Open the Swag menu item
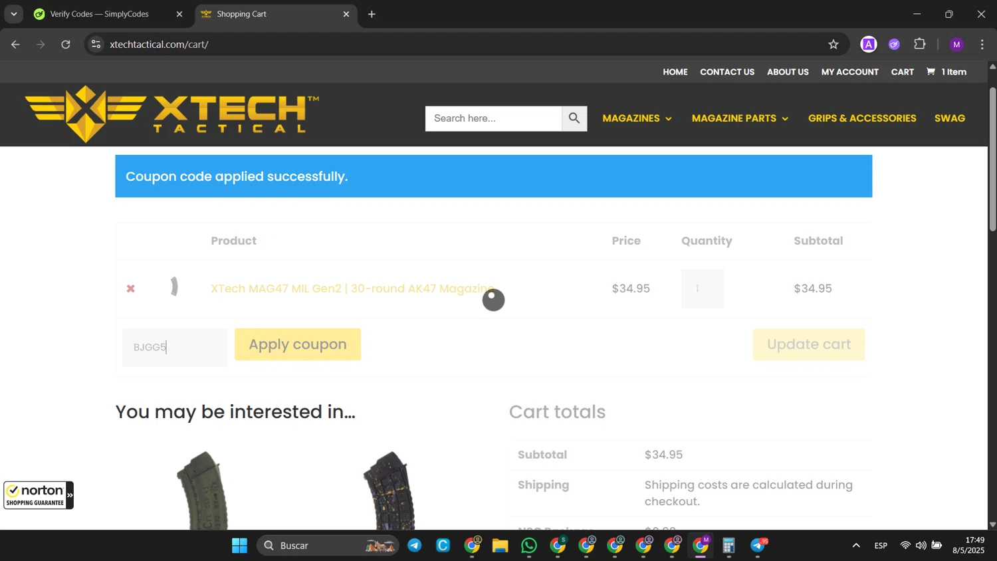Image resolution: width=997 pixels, height=561 pixels. (x=949, y=118)
